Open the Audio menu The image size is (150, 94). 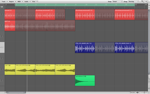click(27, 1)
